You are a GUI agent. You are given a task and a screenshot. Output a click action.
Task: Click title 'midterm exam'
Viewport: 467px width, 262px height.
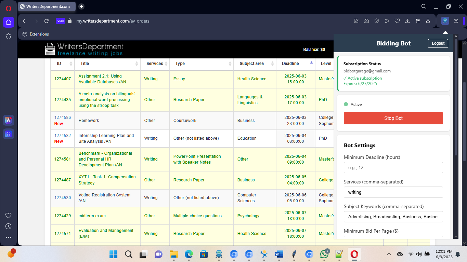tap(92, 216)
